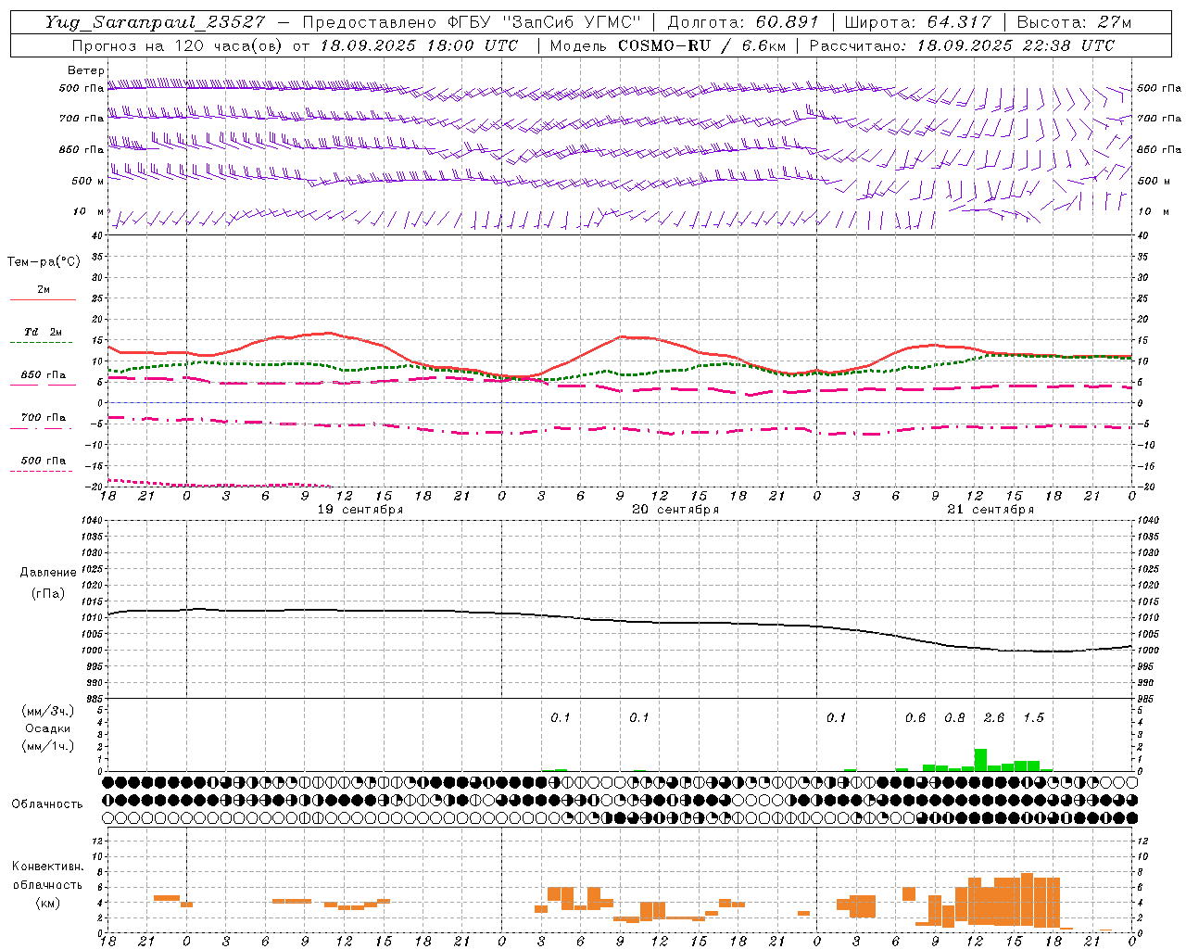The image size is (1186, 949).
Task: Click the date label 20 сентября
Action: click(x=675, y=510)
